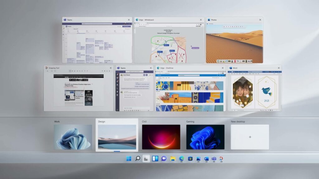319x179 pixels.
Task: Click the Task View icon on the taskbar
Action: click(146, 159)
